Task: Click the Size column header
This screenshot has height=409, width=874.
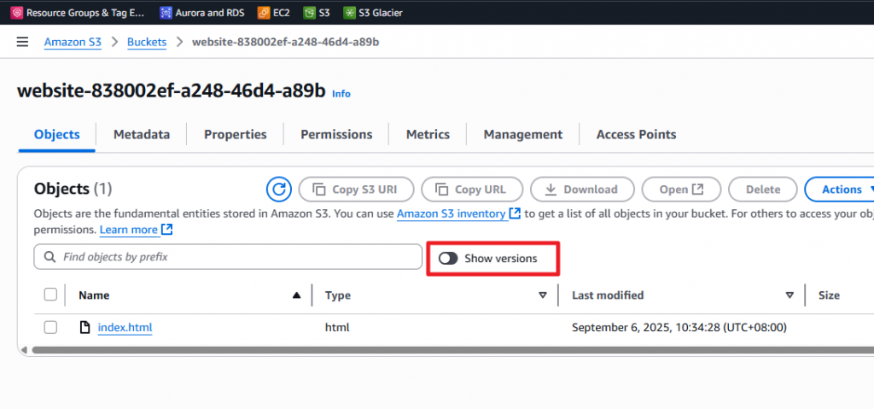Action: click(x=829, y=295)
